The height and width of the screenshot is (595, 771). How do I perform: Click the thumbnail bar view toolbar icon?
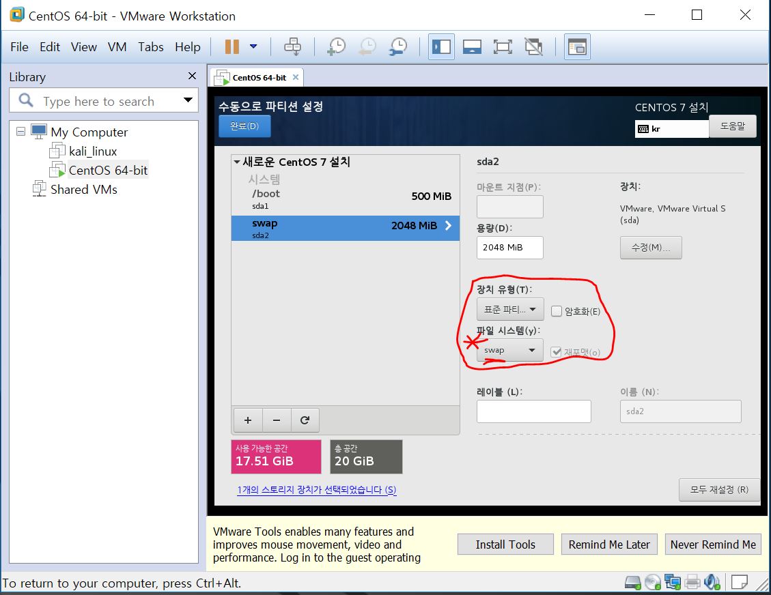pos(472,46)
